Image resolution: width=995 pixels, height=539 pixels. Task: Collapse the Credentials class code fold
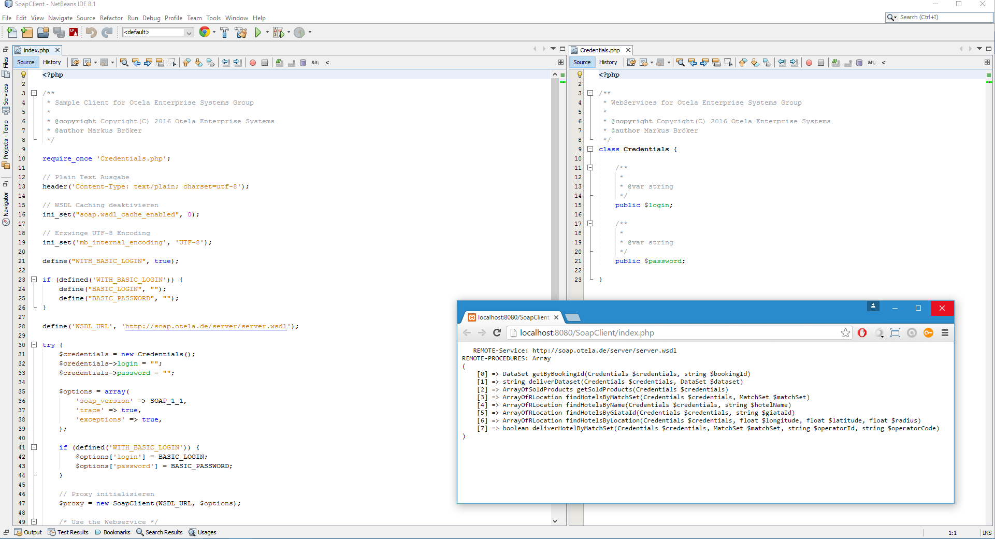tap(591, 149)
